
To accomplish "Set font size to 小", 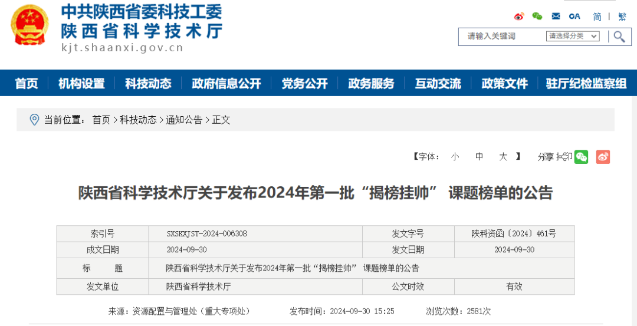I will pyautogui.click(x=455, y=157).
